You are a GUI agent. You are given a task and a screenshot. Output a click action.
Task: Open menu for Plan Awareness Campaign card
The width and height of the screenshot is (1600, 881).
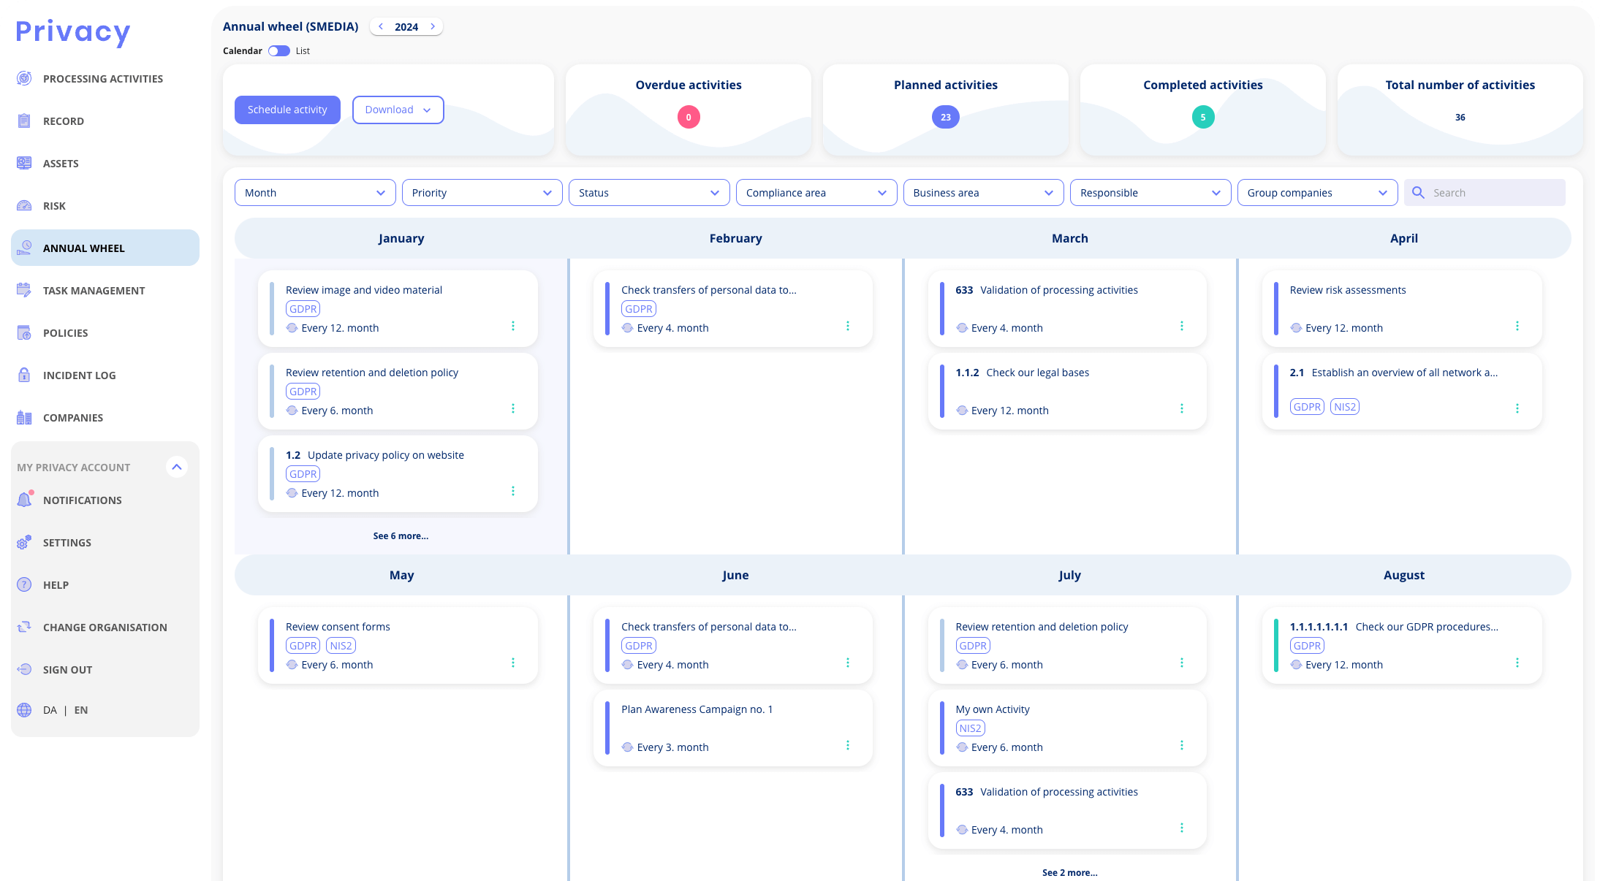click(x=848, y=745)
